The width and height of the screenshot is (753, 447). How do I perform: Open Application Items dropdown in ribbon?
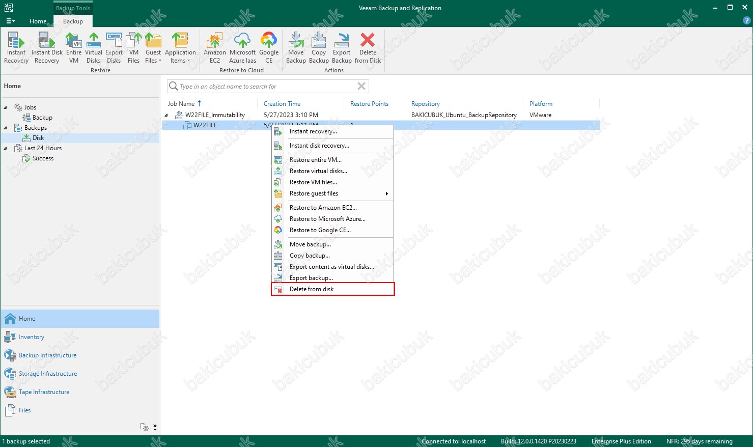180,48
